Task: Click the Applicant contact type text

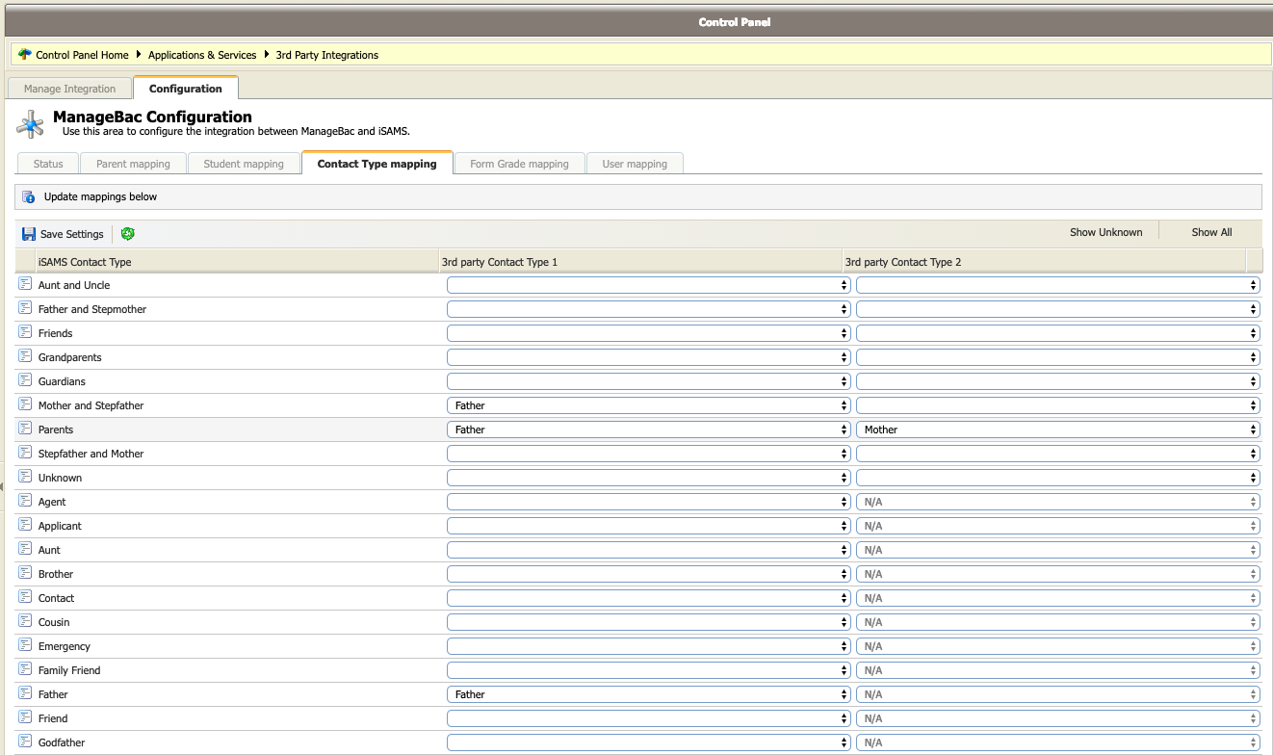Action: pyautogui.click(x=60, y=526)
